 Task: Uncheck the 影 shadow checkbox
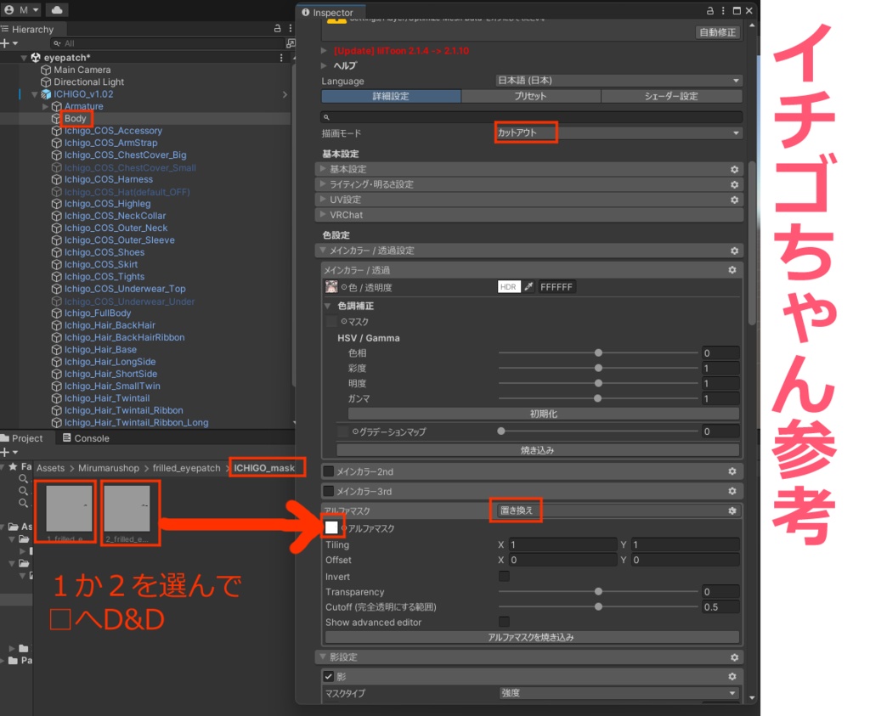coord(329,677)
